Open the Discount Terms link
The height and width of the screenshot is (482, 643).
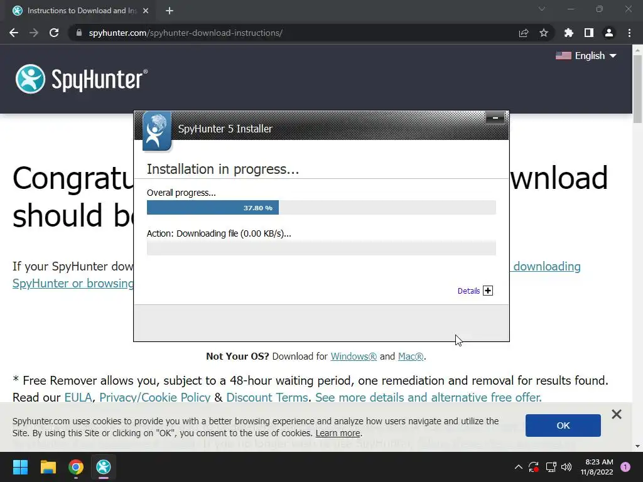tap(267, 397)
